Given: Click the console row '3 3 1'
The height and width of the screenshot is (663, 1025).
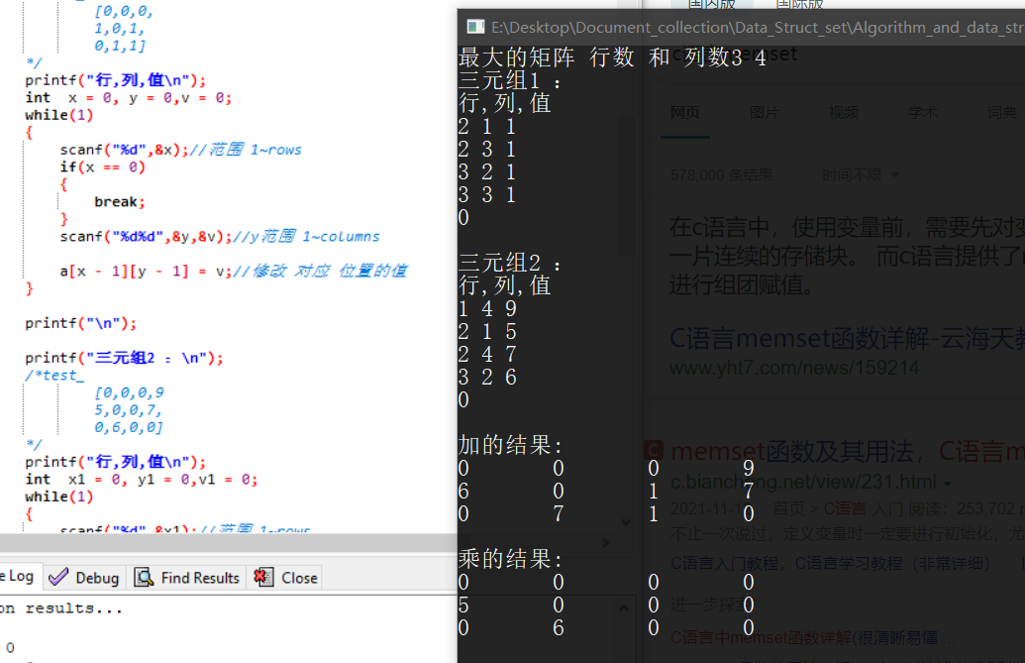Looking at the screenshot, I should click(x=487, y=195).
